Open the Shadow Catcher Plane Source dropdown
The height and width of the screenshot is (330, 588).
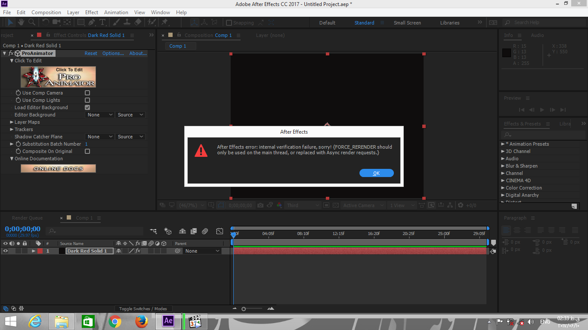(130, 137)
